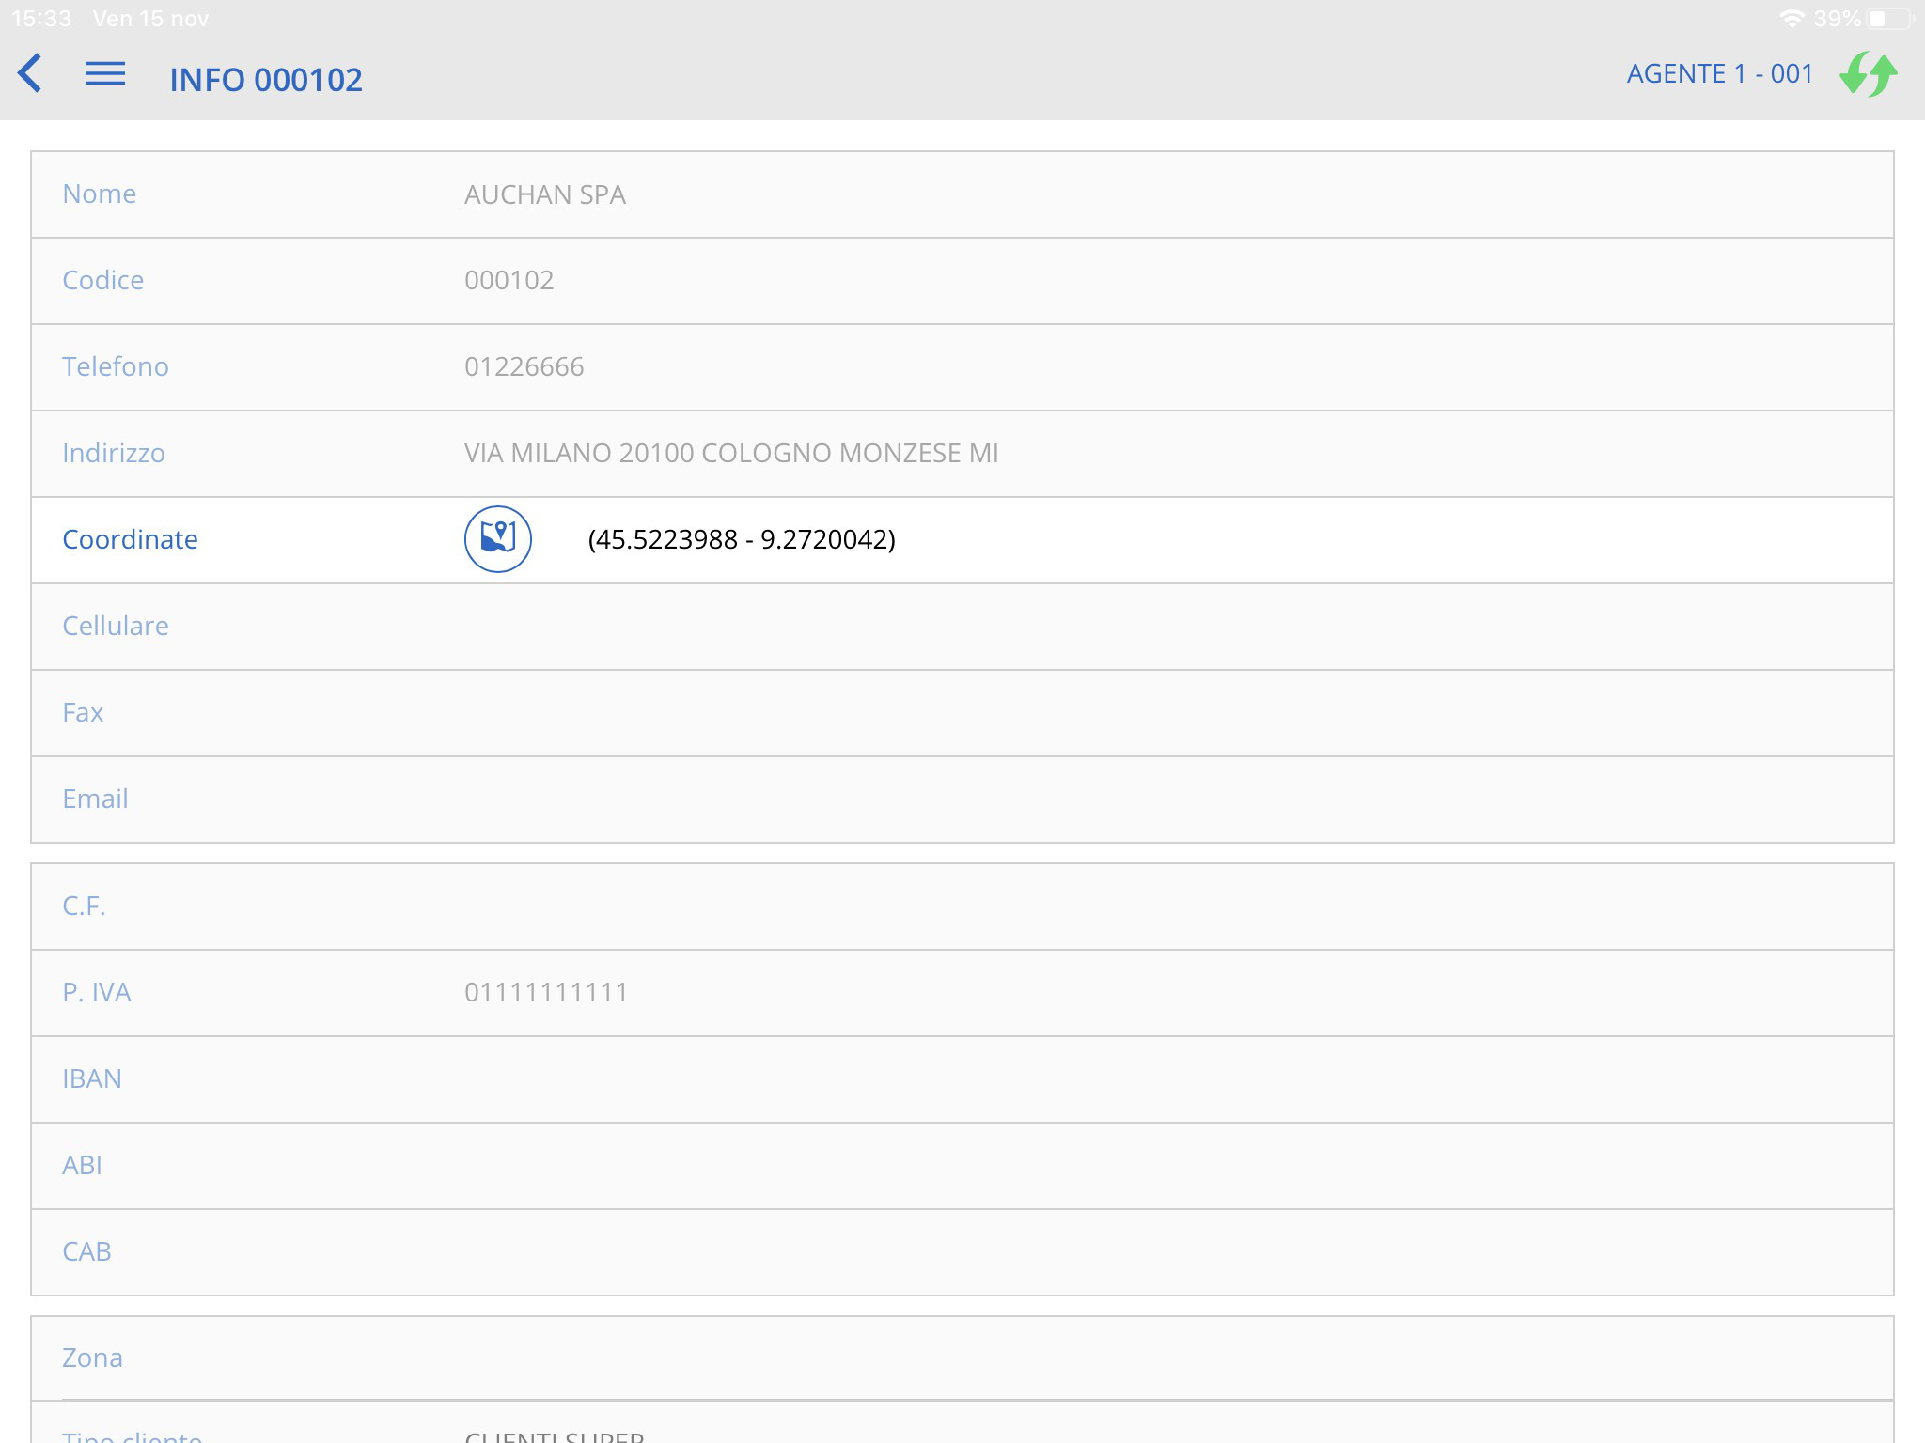Tap the Coordinate label

click(x=130, y=539)
